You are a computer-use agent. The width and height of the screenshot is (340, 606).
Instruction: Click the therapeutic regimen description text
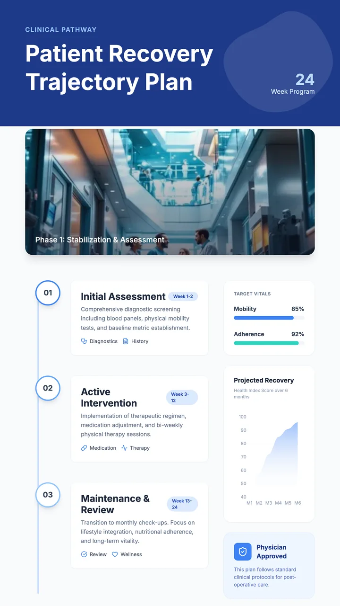point(134,425)
